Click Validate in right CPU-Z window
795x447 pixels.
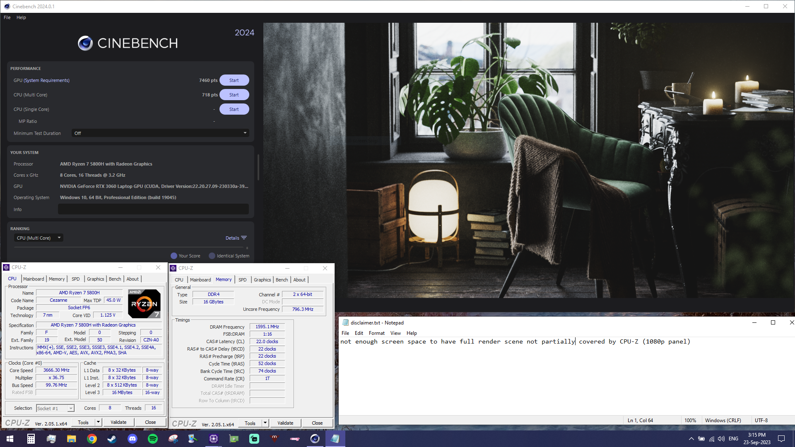coord(285,423)
